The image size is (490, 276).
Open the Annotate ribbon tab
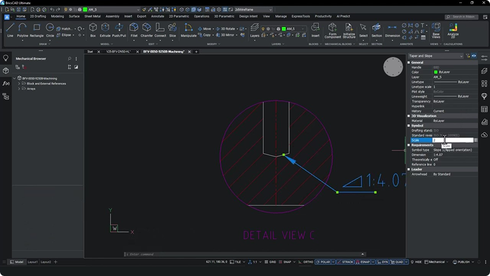tap(157, 16)
